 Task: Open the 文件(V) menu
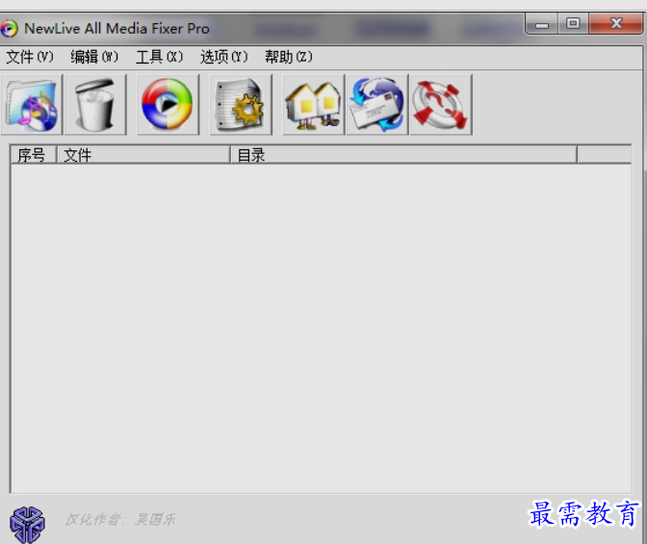click(30, 57)
